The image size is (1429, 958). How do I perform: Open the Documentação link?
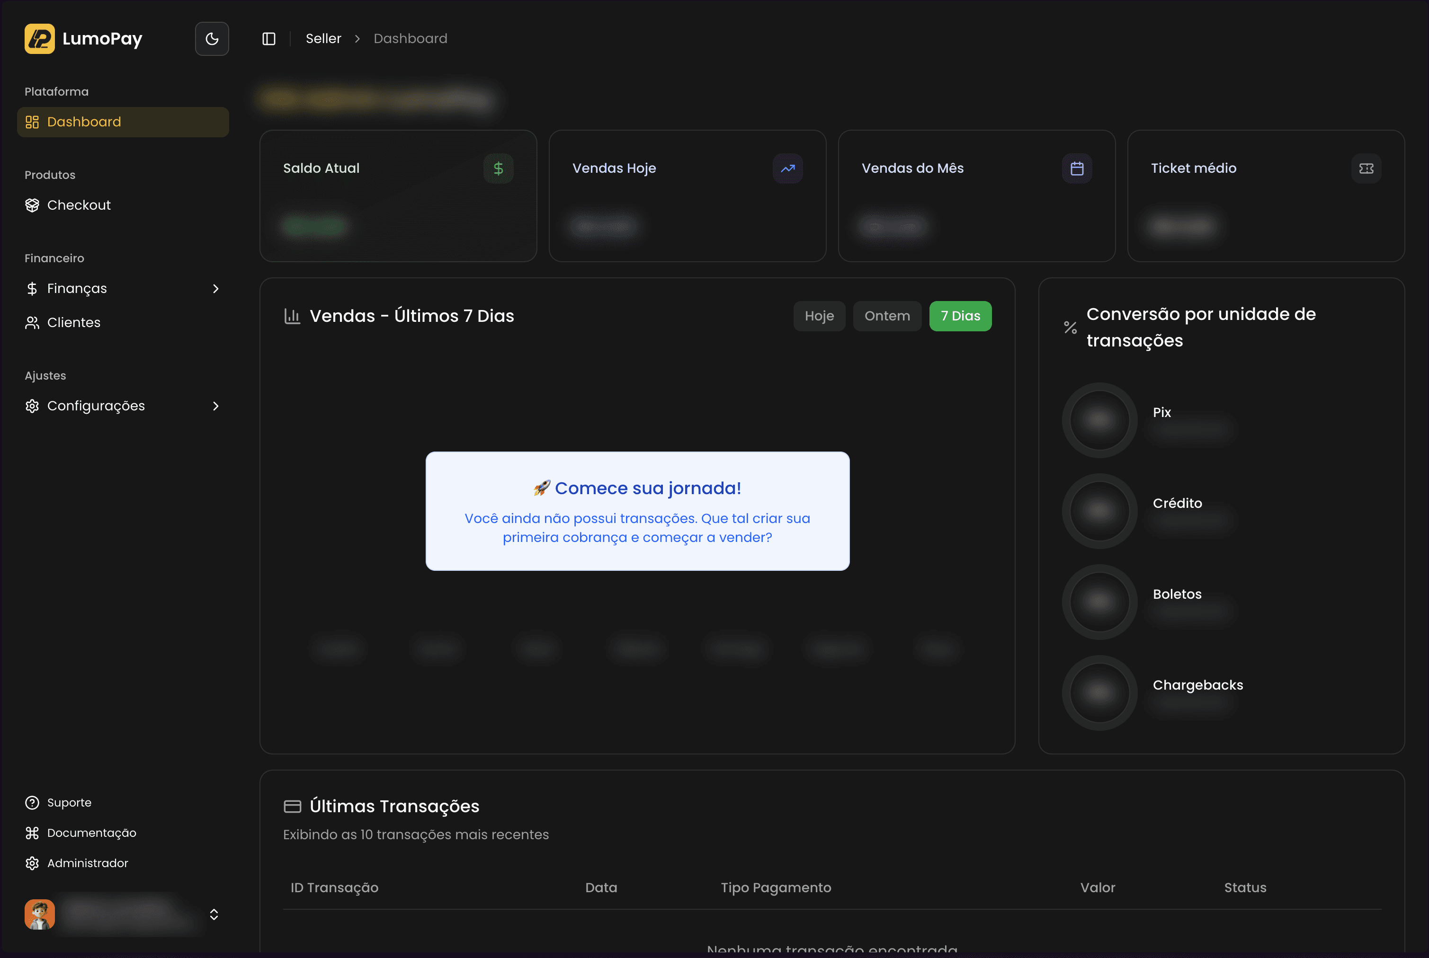tap(91, 833)
